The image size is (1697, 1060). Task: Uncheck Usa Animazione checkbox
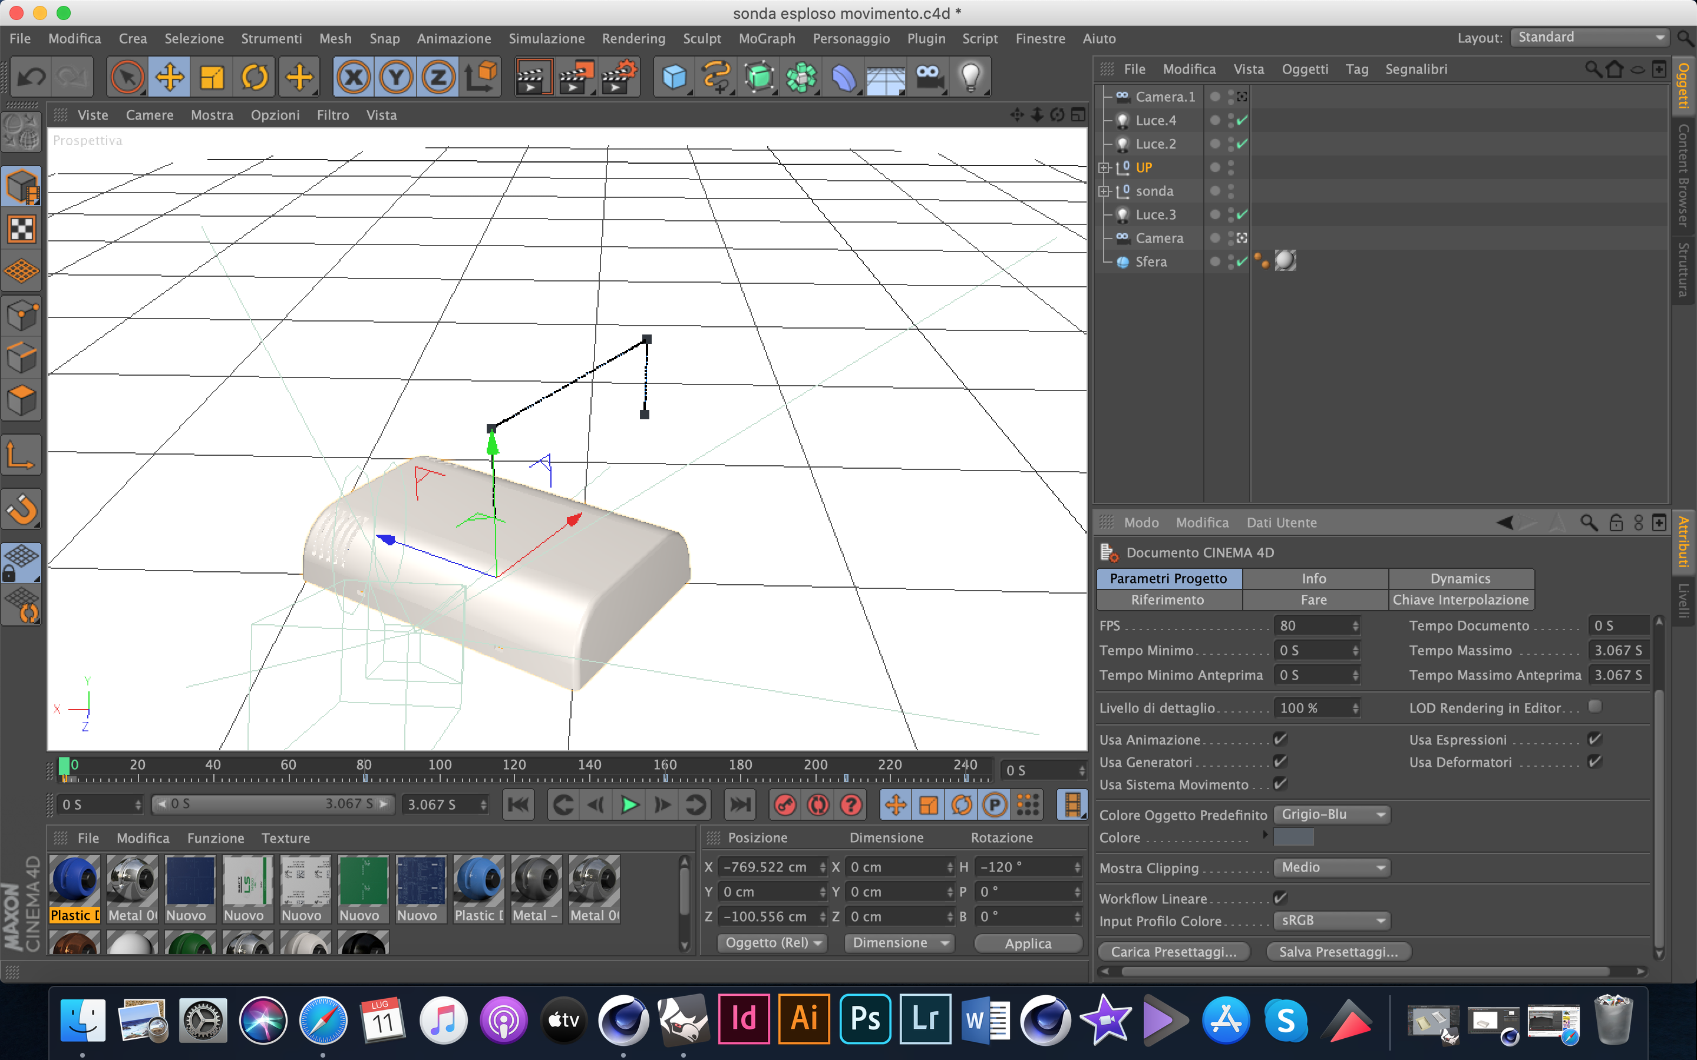[1280, 739]
